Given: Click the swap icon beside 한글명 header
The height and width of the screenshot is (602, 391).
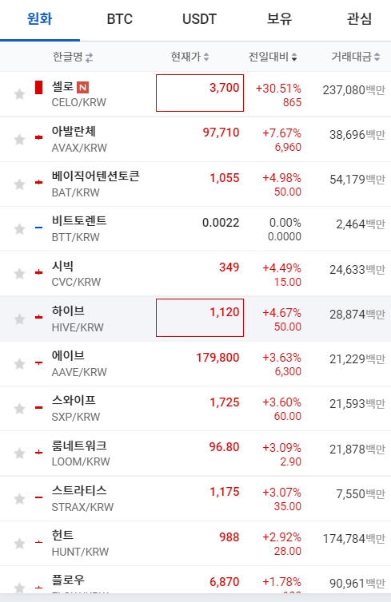Looking at the screenshot, I should point(90,58).
